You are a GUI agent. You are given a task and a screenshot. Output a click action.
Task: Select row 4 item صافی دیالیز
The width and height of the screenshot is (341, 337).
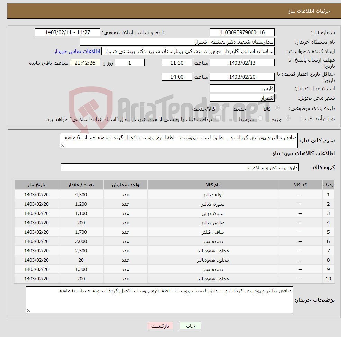213,223
